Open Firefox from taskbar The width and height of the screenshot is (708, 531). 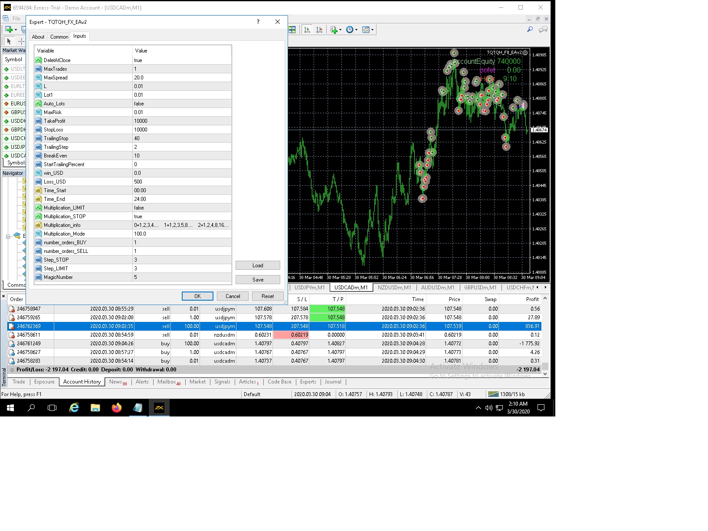click(x=117, y=408)
